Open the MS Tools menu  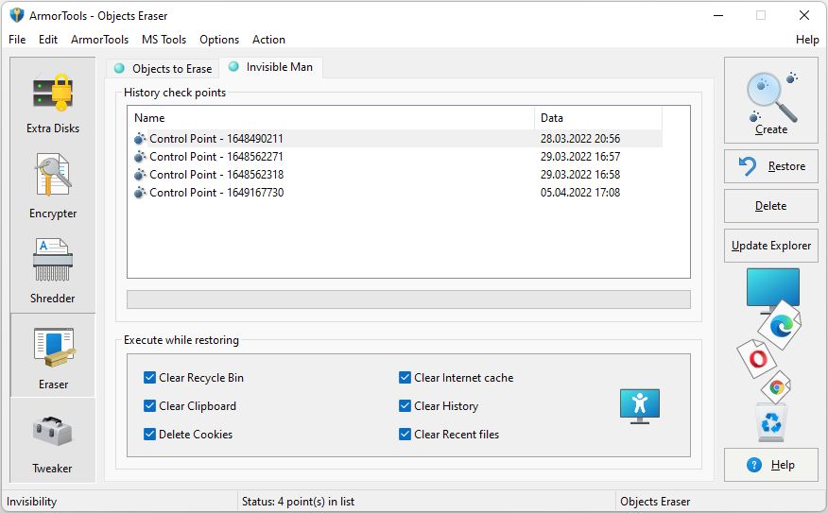tap(164, 40)
